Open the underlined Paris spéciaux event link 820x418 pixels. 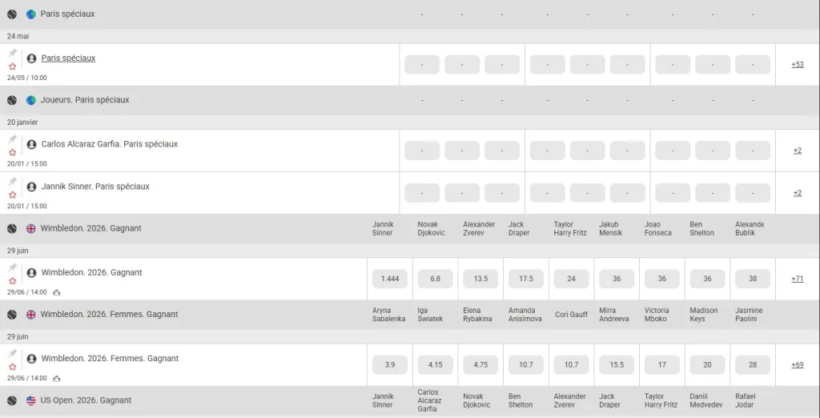(69, 58)
